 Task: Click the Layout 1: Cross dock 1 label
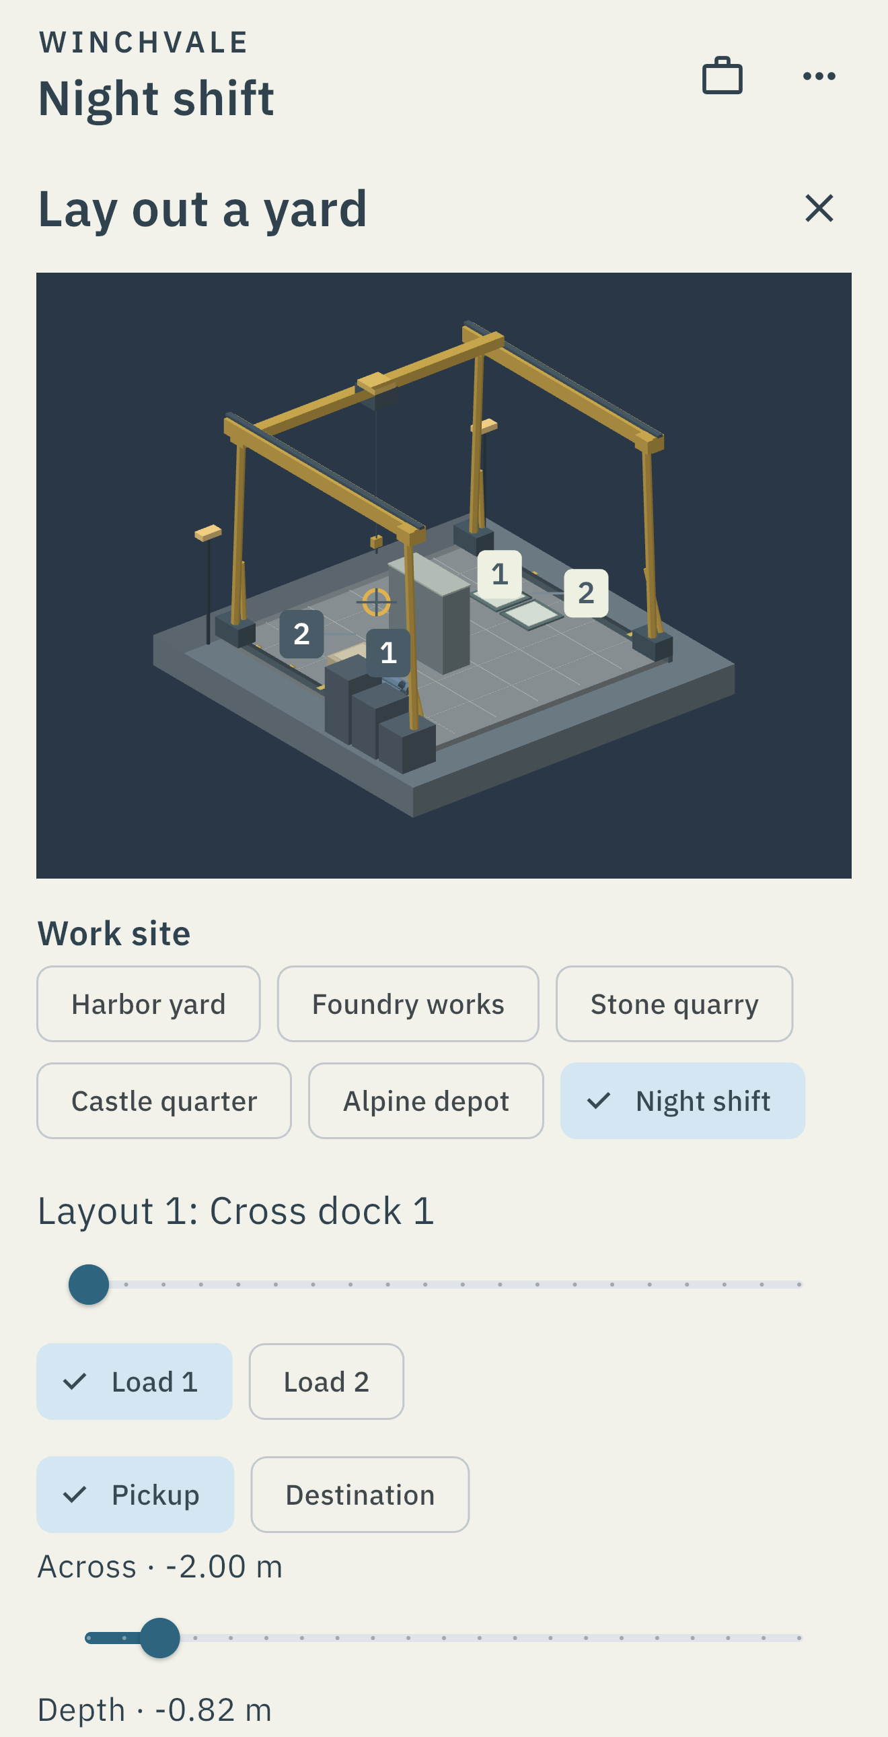pyautogui.click(x=236, y=1211)
